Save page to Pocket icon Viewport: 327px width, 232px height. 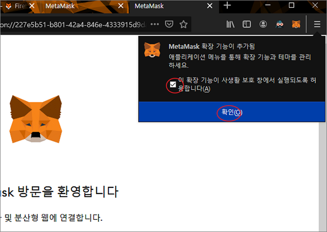click(x=170, y=24)
